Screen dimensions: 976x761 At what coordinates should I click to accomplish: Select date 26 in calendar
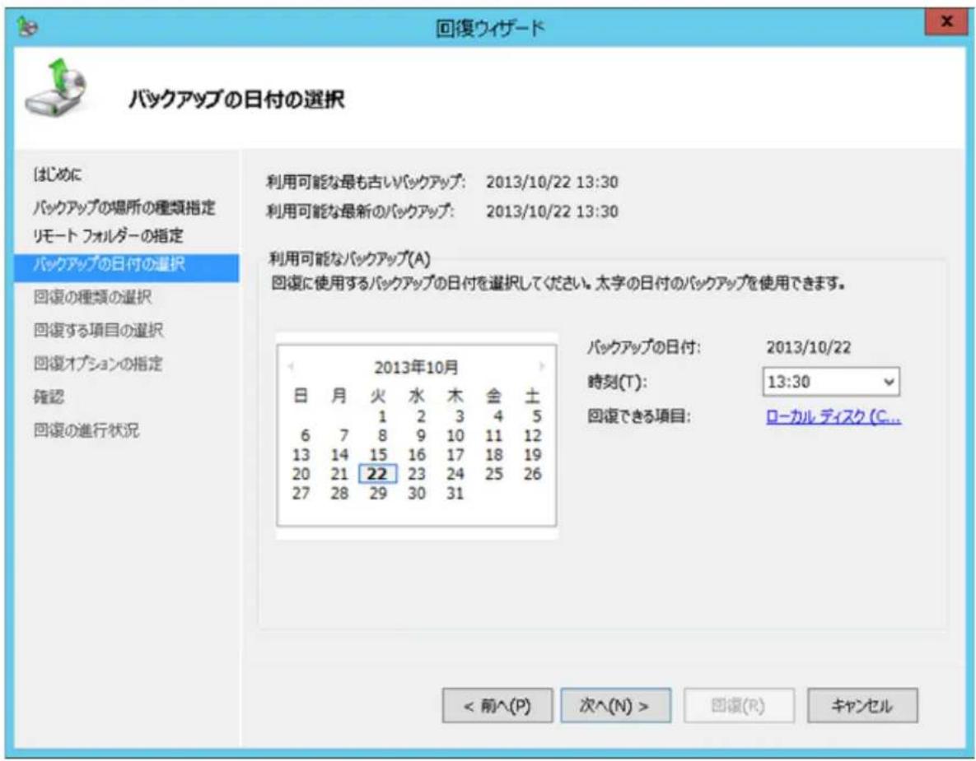coord(532,474)
